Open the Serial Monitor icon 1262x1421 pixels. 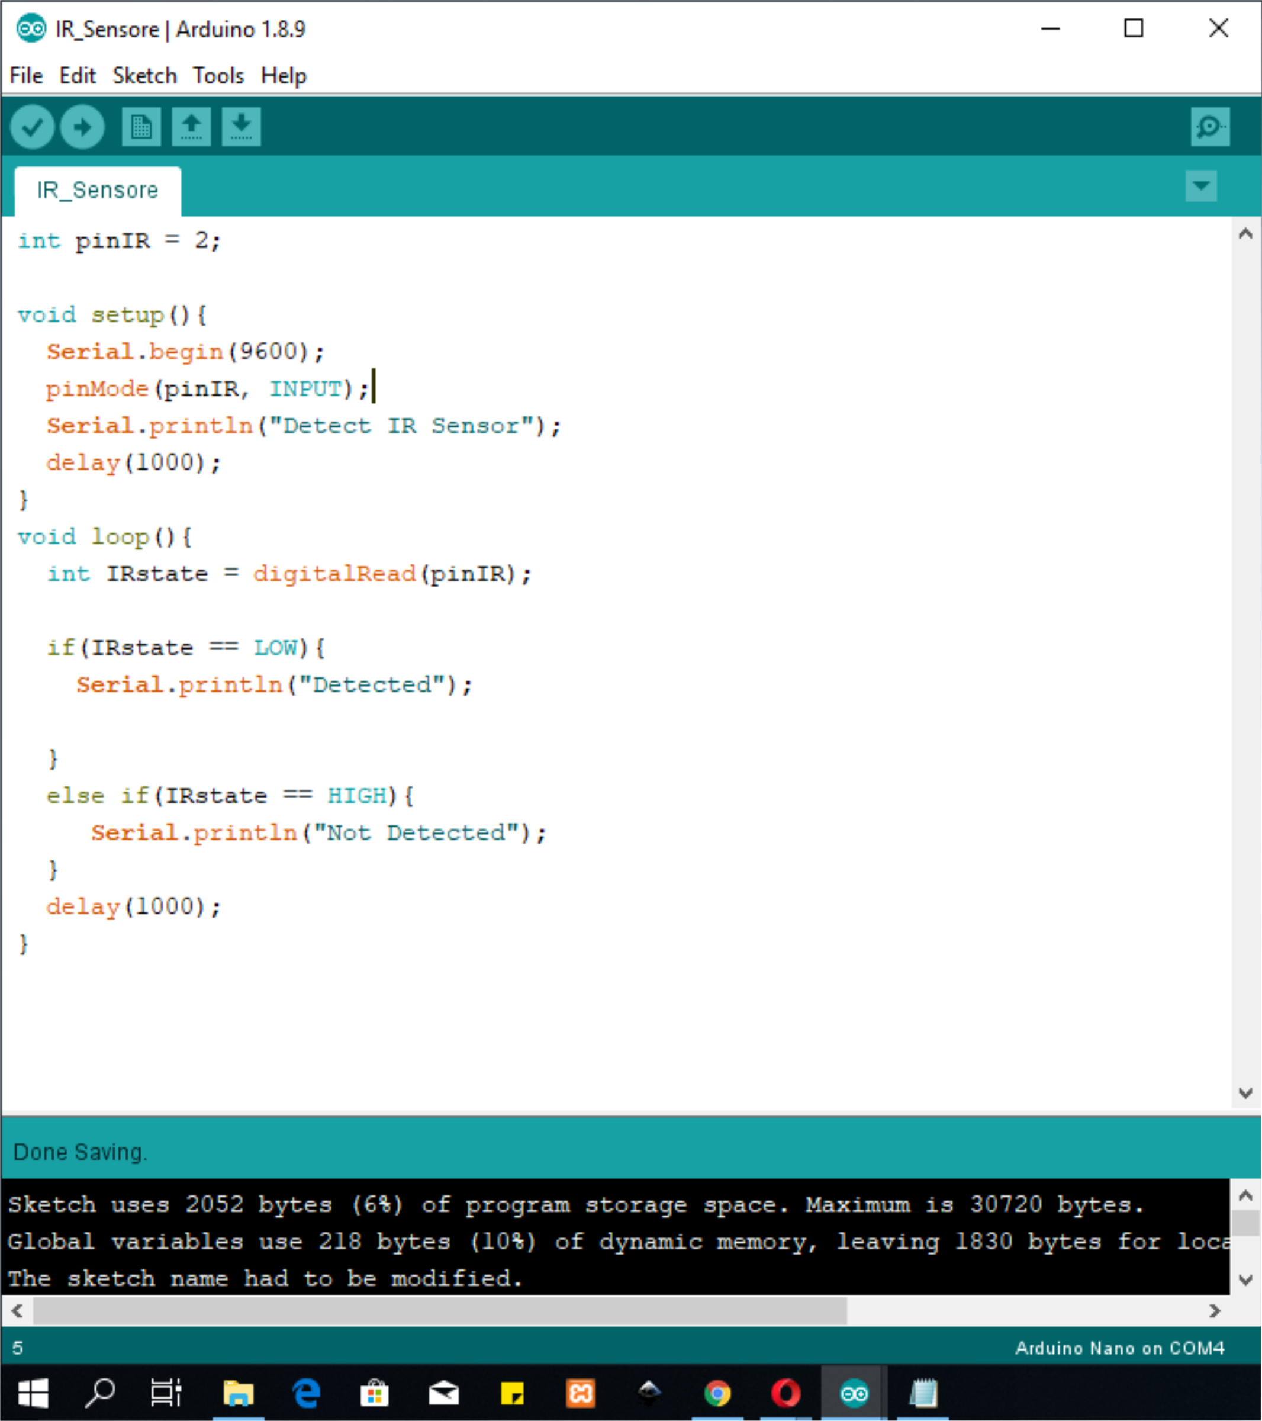(x=1209, y=127)
